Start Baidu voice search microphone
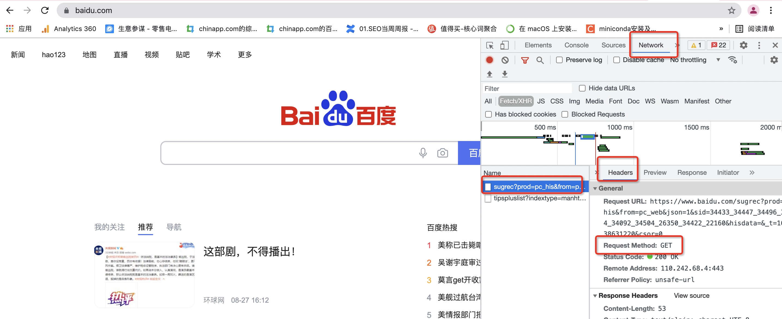 click(423, 153)
